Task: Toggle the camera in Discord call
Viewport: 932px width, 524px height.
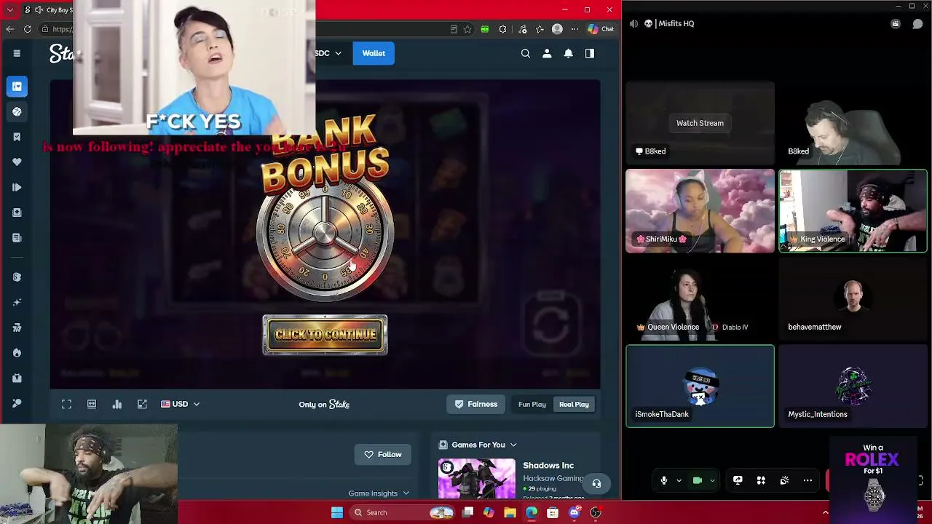Action: pyautogui.click(x=697, y=480)
